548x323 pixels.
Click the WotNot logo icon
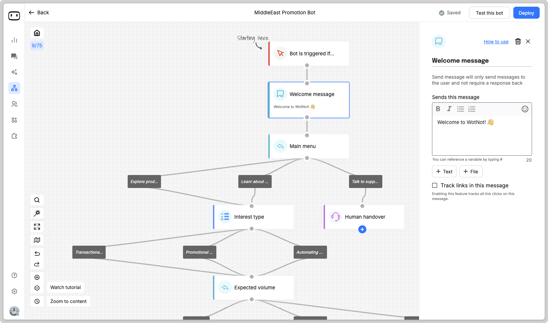14,16
